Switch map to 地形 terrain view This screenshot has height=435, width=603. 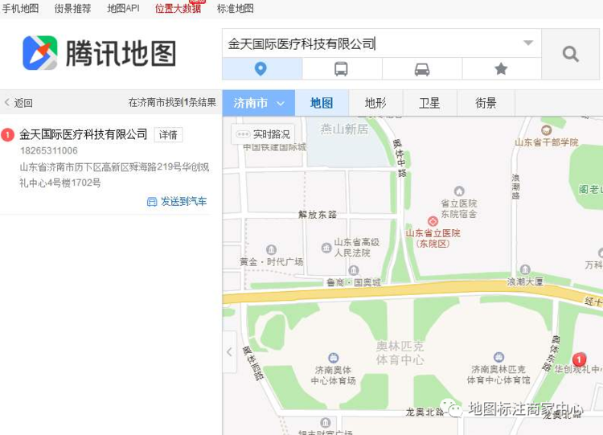click(x=375, y=103)
